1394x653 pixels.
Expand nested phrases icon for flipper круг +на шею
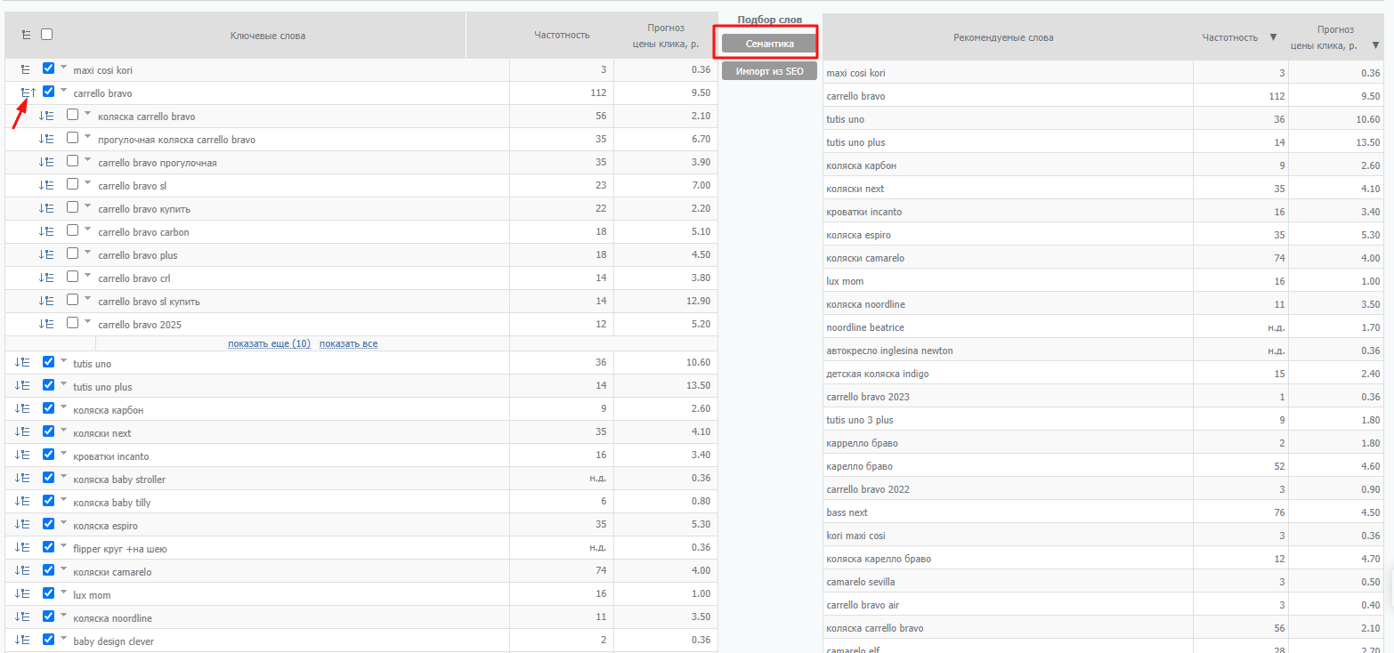click(23, 547)
